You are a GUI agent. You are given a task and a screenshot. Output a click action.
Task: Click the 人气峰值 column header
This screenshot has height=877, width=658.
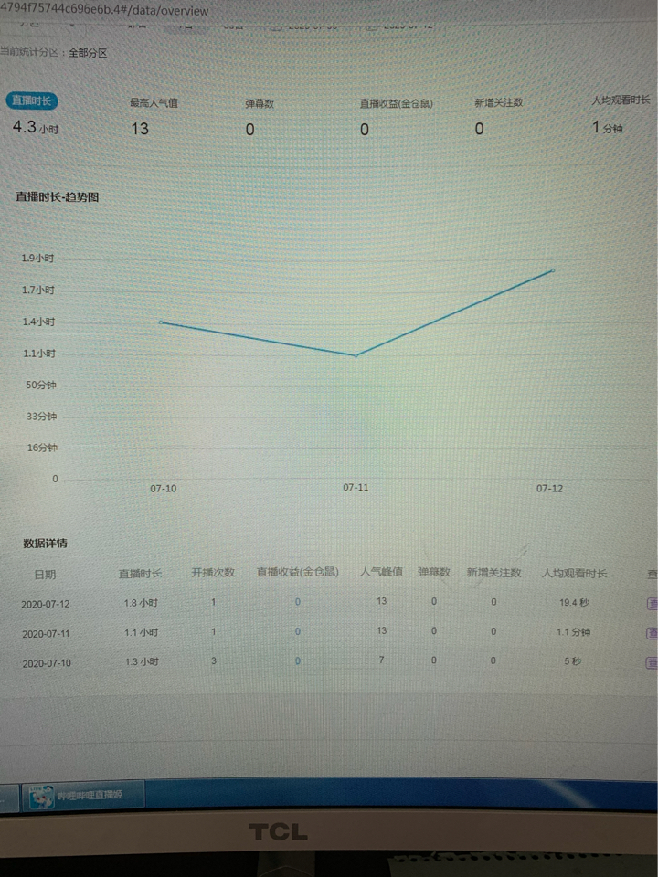[382, 573]
